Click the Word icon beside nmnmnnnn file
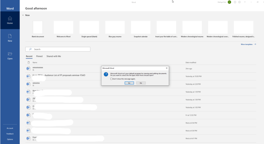The image size is (264, 144). [x=28, y=68]
